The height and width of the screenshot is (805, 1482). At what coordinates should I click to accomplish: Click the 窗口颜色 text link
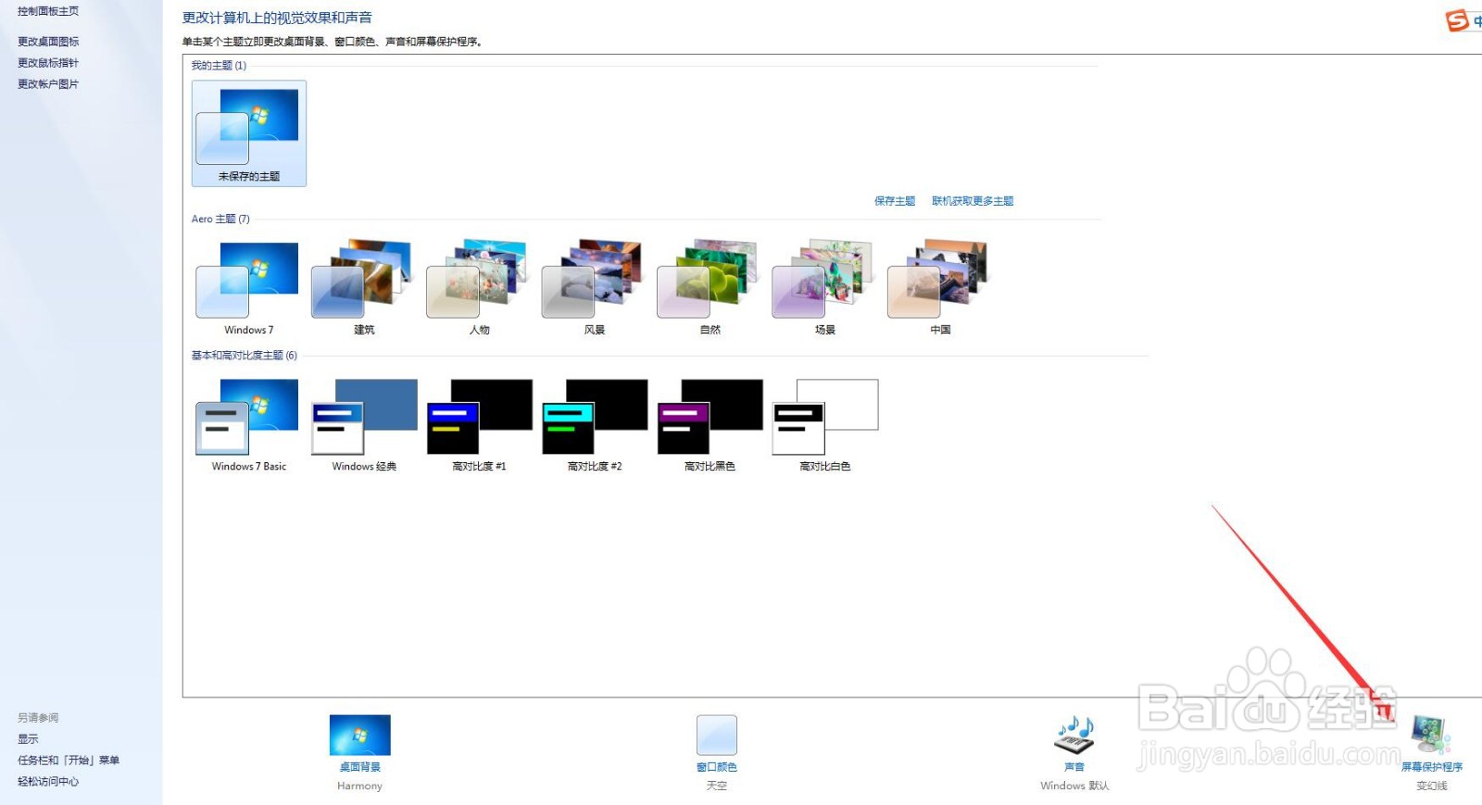(717, 767)
